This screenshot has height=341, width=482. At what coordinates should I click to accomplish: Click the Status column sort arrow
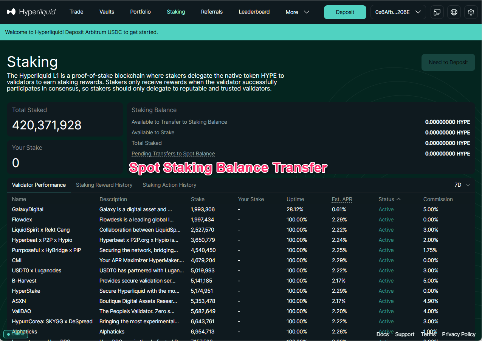click(x=398, y=199)
